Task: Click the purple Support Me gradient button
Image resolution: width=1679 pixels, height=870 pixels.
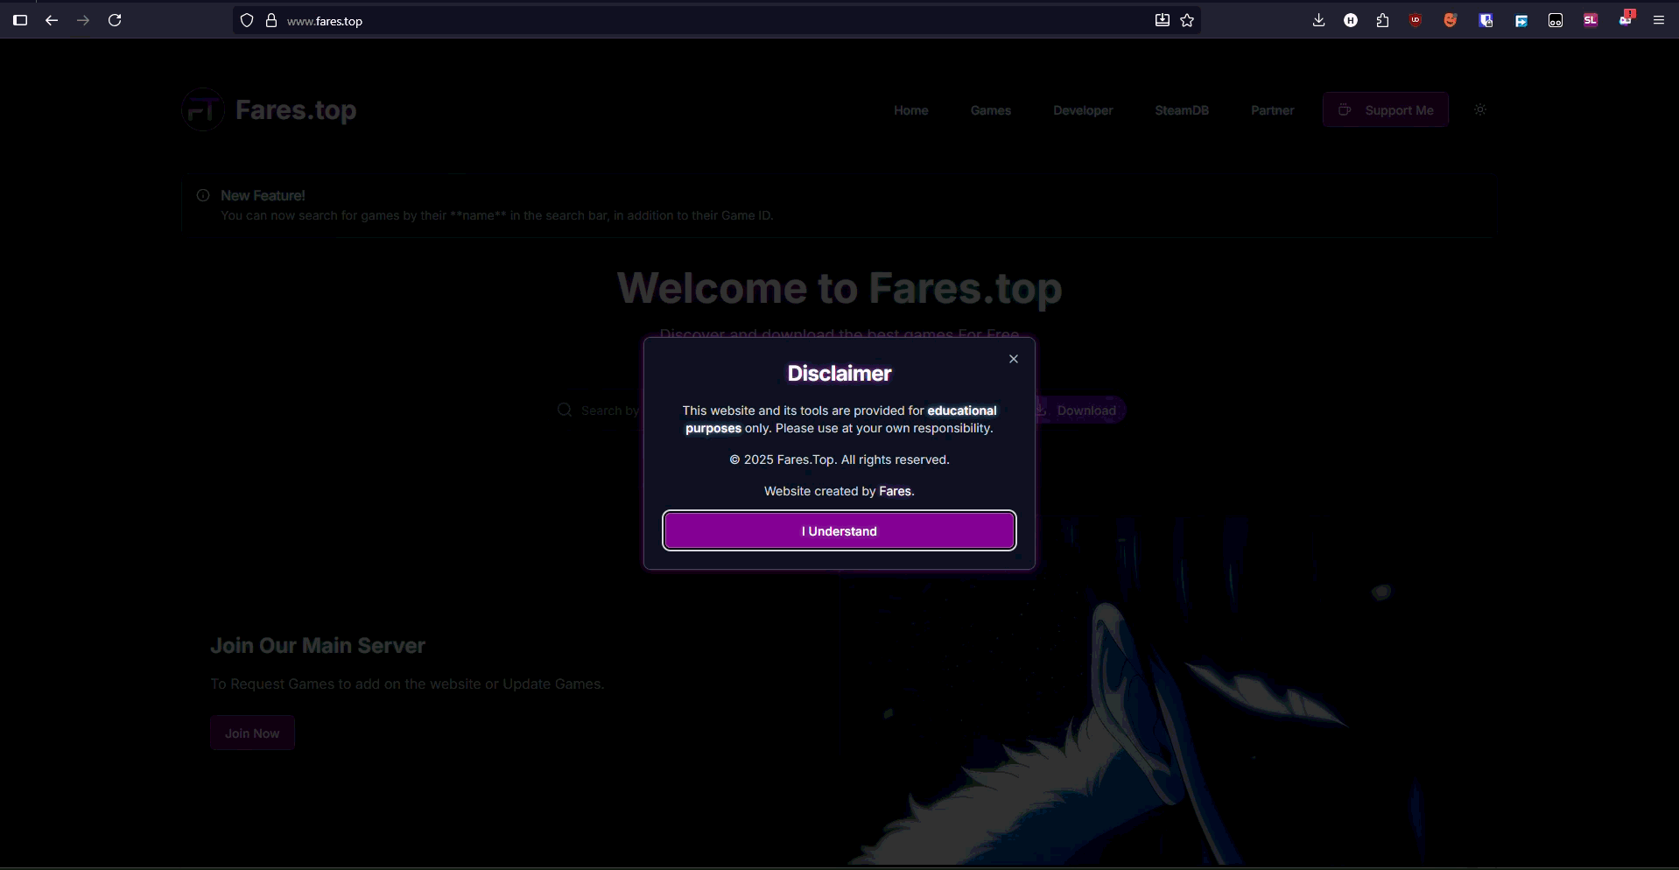Action: 1386,109
